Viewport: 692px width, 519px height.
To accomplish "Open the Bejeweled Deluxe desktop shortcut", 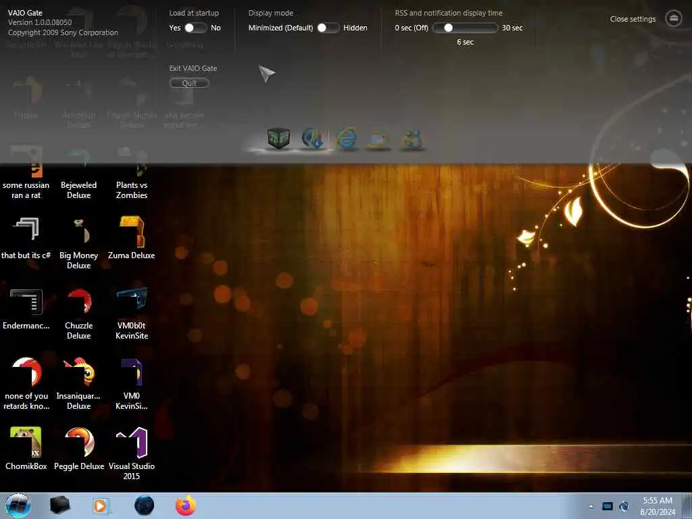I will pos(78,174).
